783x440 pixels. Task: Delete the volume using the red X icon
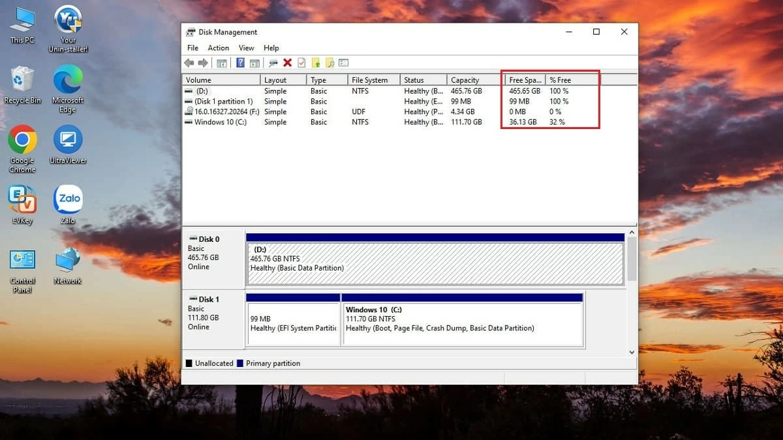[288, 63]
